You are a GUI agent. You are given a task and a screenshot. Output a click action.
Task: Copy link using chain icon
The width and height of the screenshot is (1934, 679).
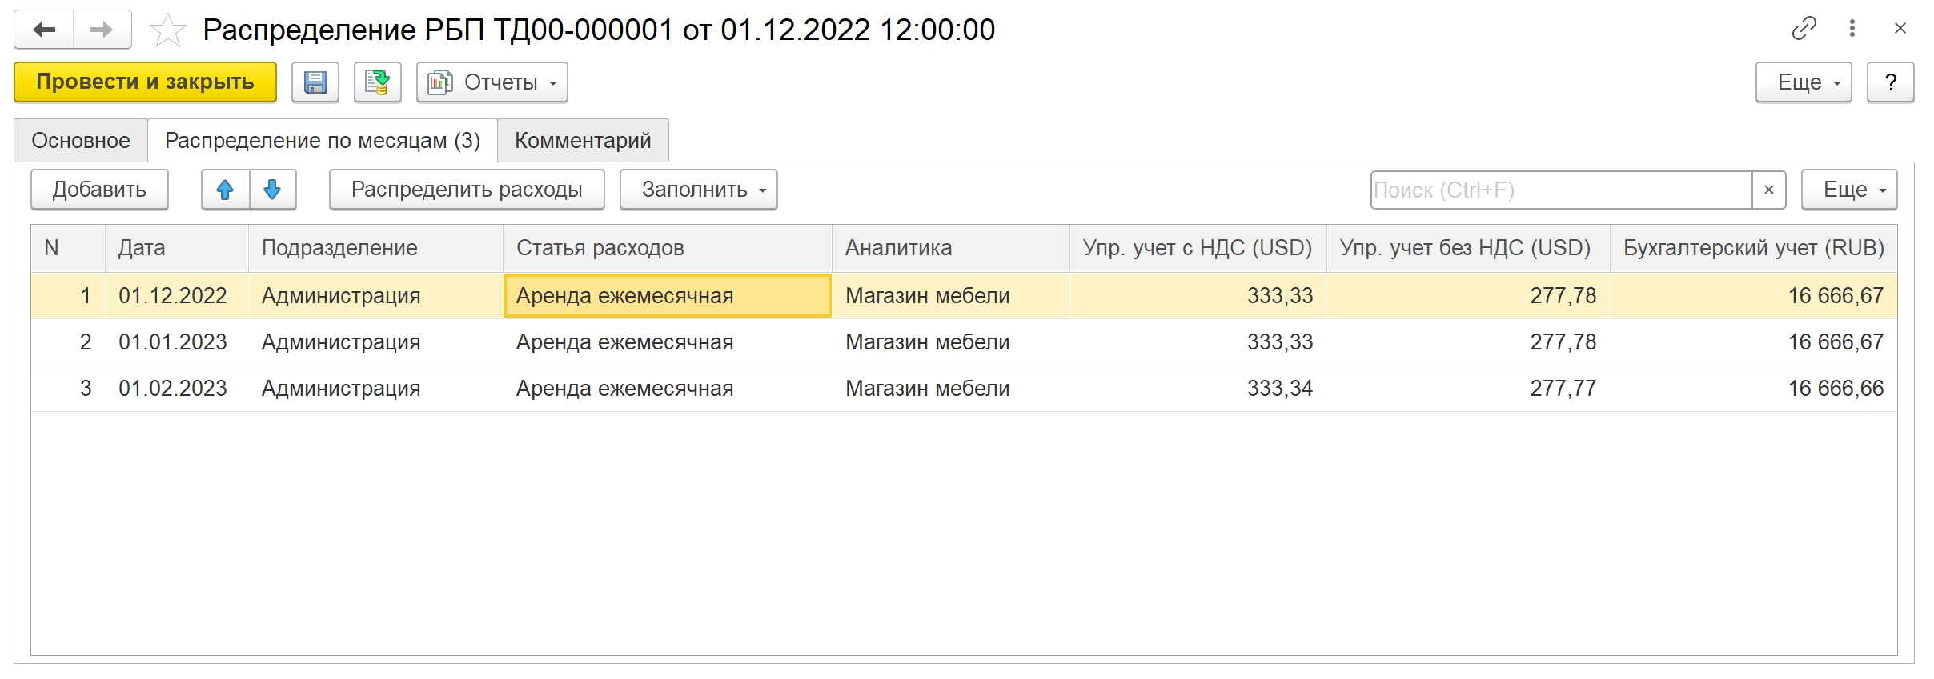[1804, 29]
